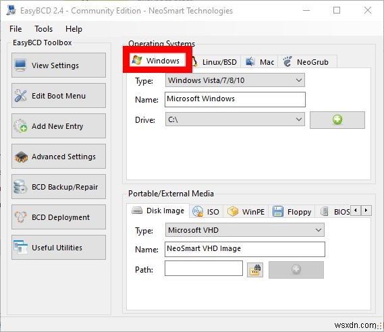Click the wrench icon on Edit Boot Menu
The width and height of the screenshot is (384, 332).
point(20,96)
